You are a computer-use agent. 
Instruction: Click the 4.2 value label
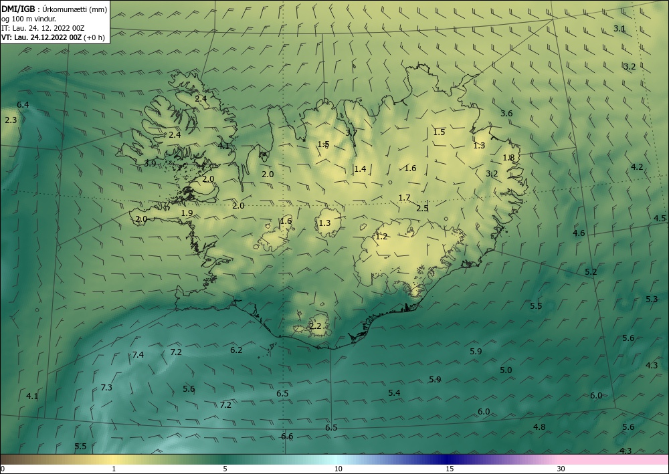(x=637, y=166)
